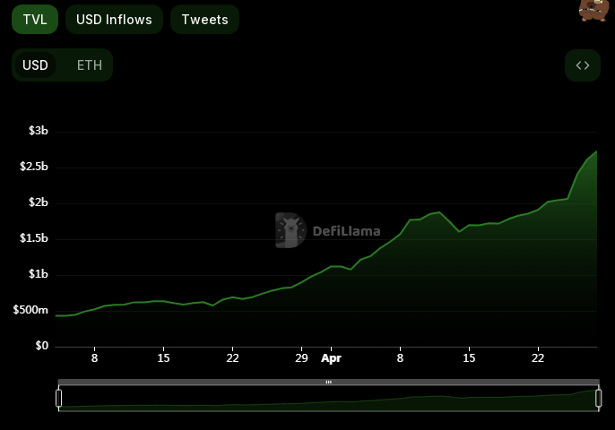615x430 pixels.
Task: Select USD denomination option
Action: 35,65
